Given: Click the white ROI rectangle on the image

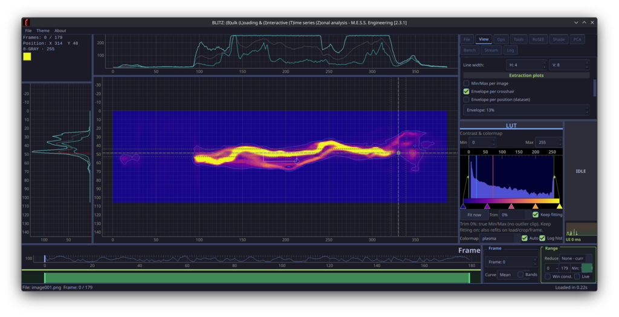Looking at the screenshot, I should [x=280, y=156].
